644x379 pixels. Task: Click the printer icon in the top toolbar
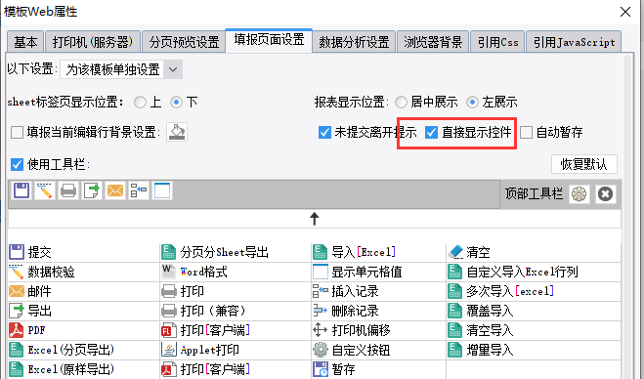tap(68, 190)
